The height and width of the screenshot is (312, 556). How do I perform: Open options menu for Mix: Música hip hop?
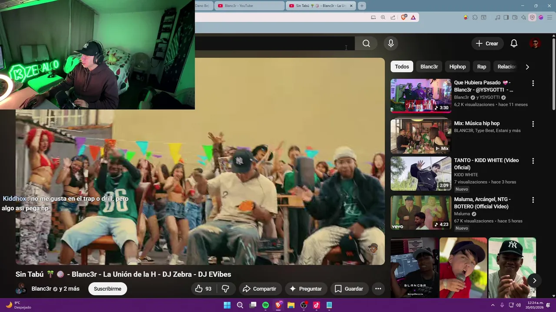tap(533, 124)
